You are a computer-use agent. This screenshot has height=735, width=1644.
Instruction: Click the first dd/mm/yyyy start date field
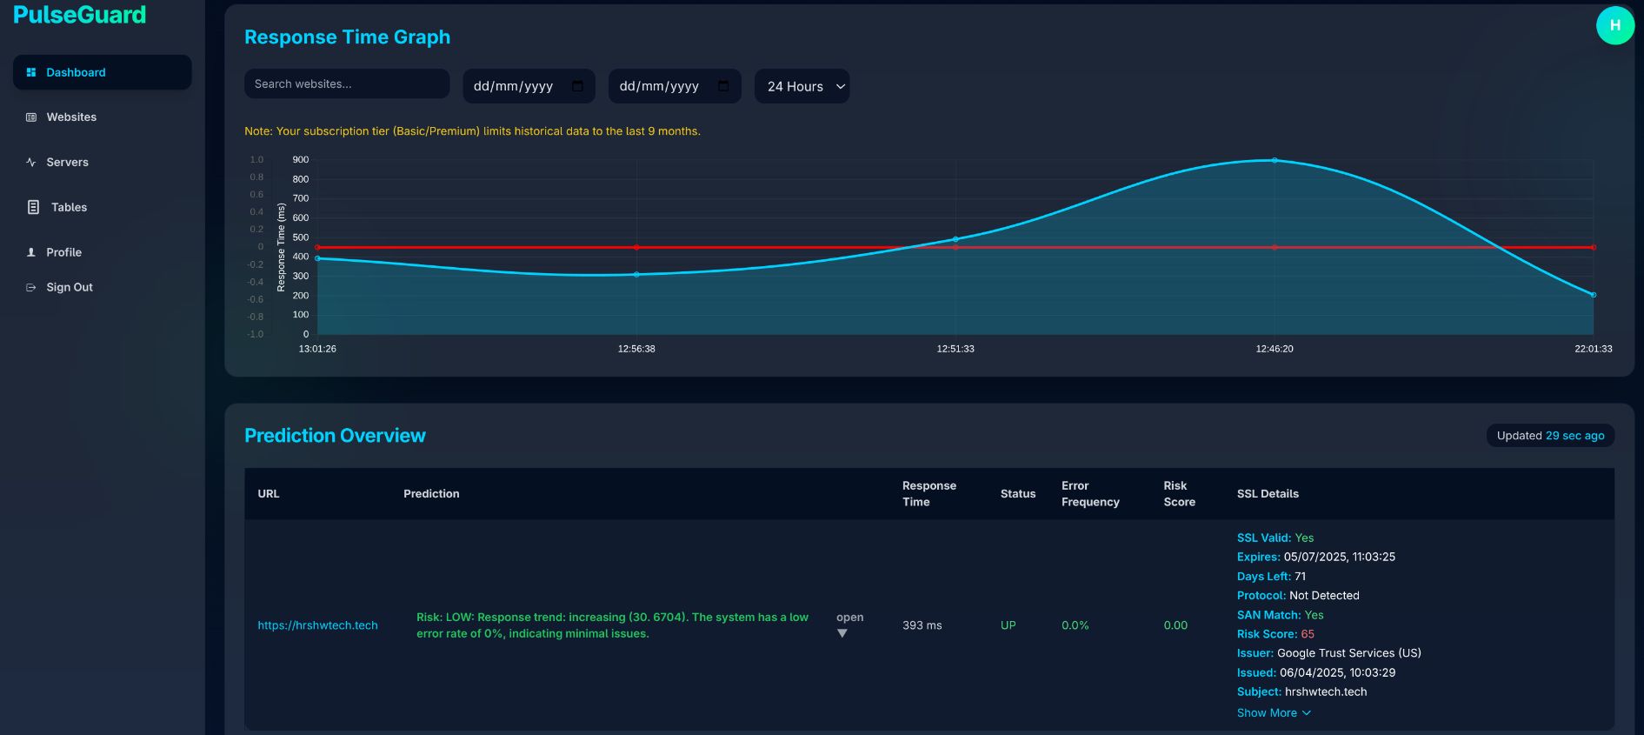(514, 86)
